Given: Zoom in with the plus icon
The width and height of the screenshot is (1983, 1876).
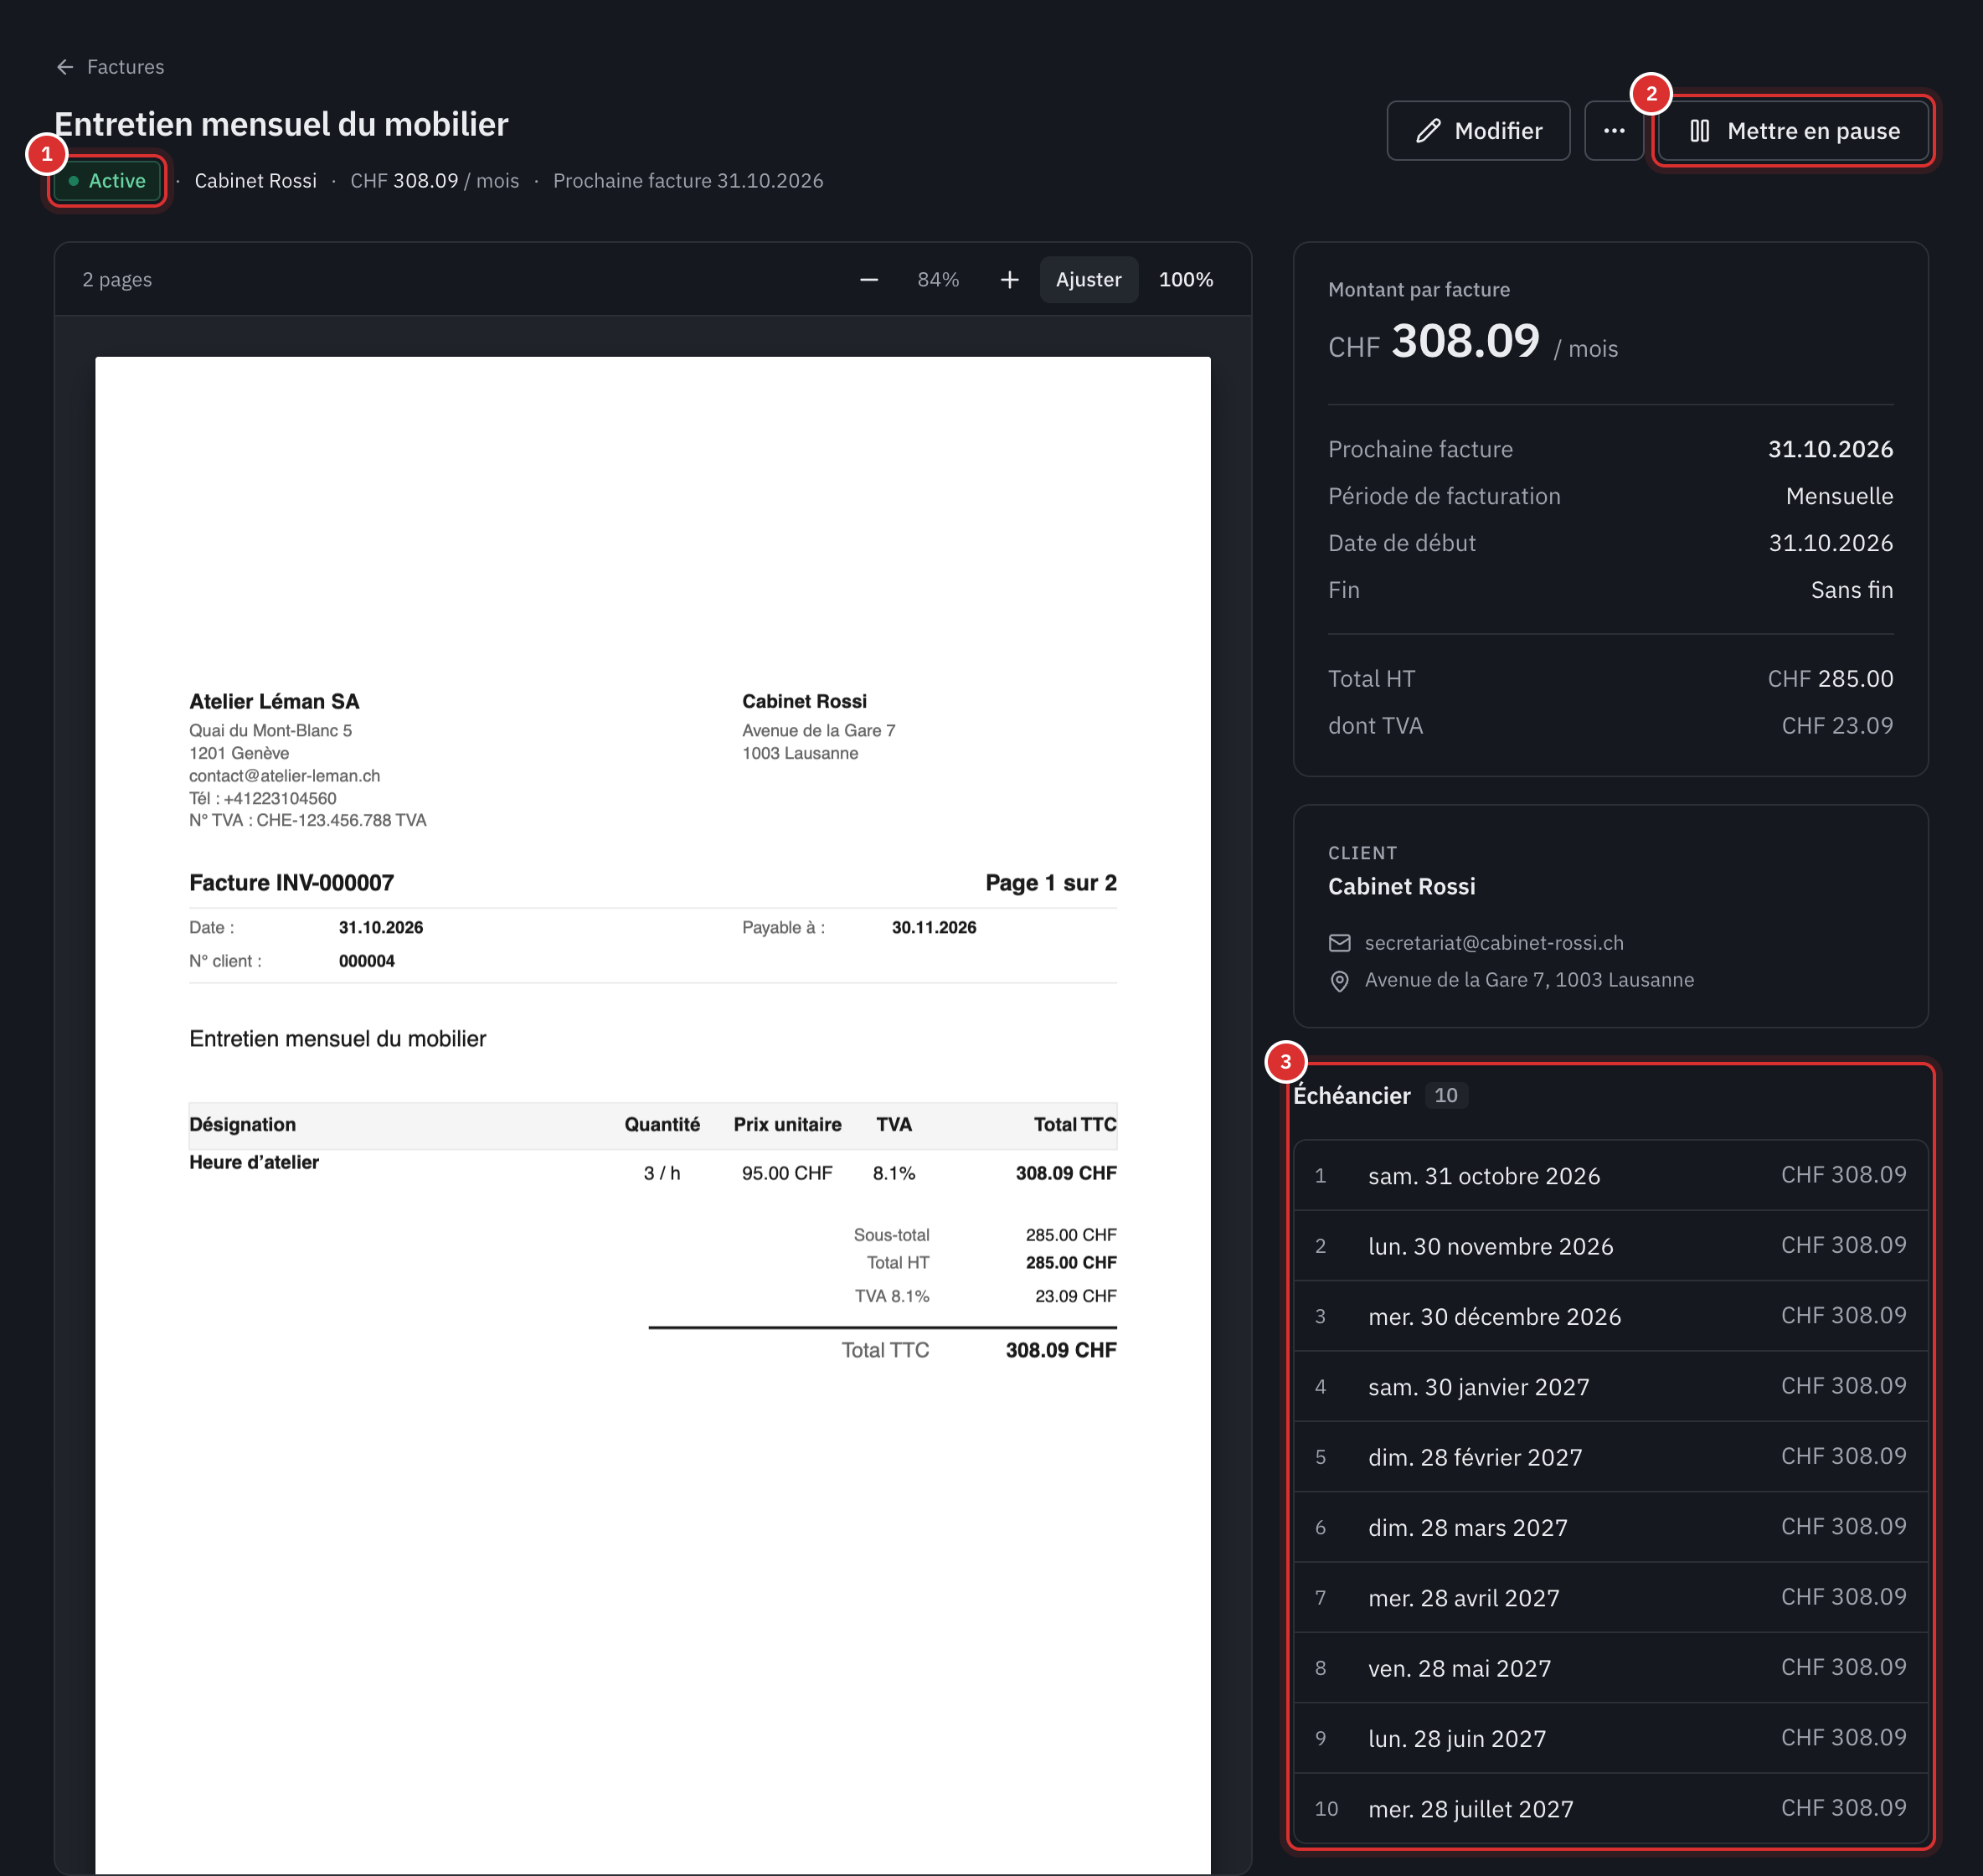Looking at the screenshot, I should pos(1010,280).
